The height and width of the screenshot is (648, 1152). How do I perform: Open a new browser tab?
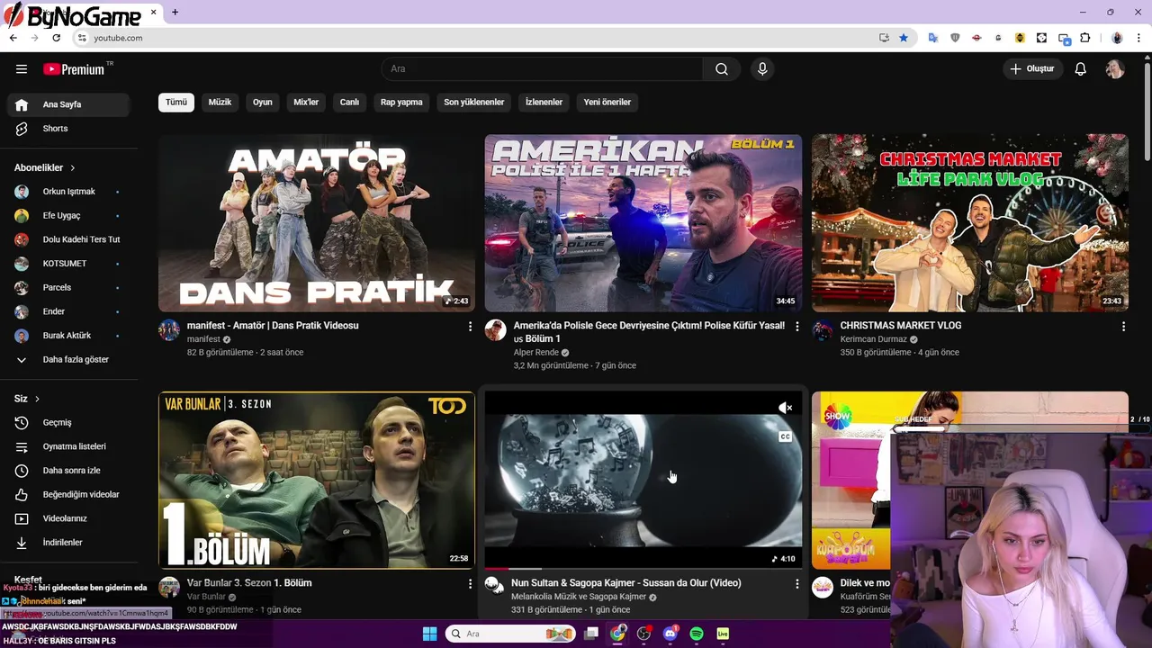tap(175, 12)
